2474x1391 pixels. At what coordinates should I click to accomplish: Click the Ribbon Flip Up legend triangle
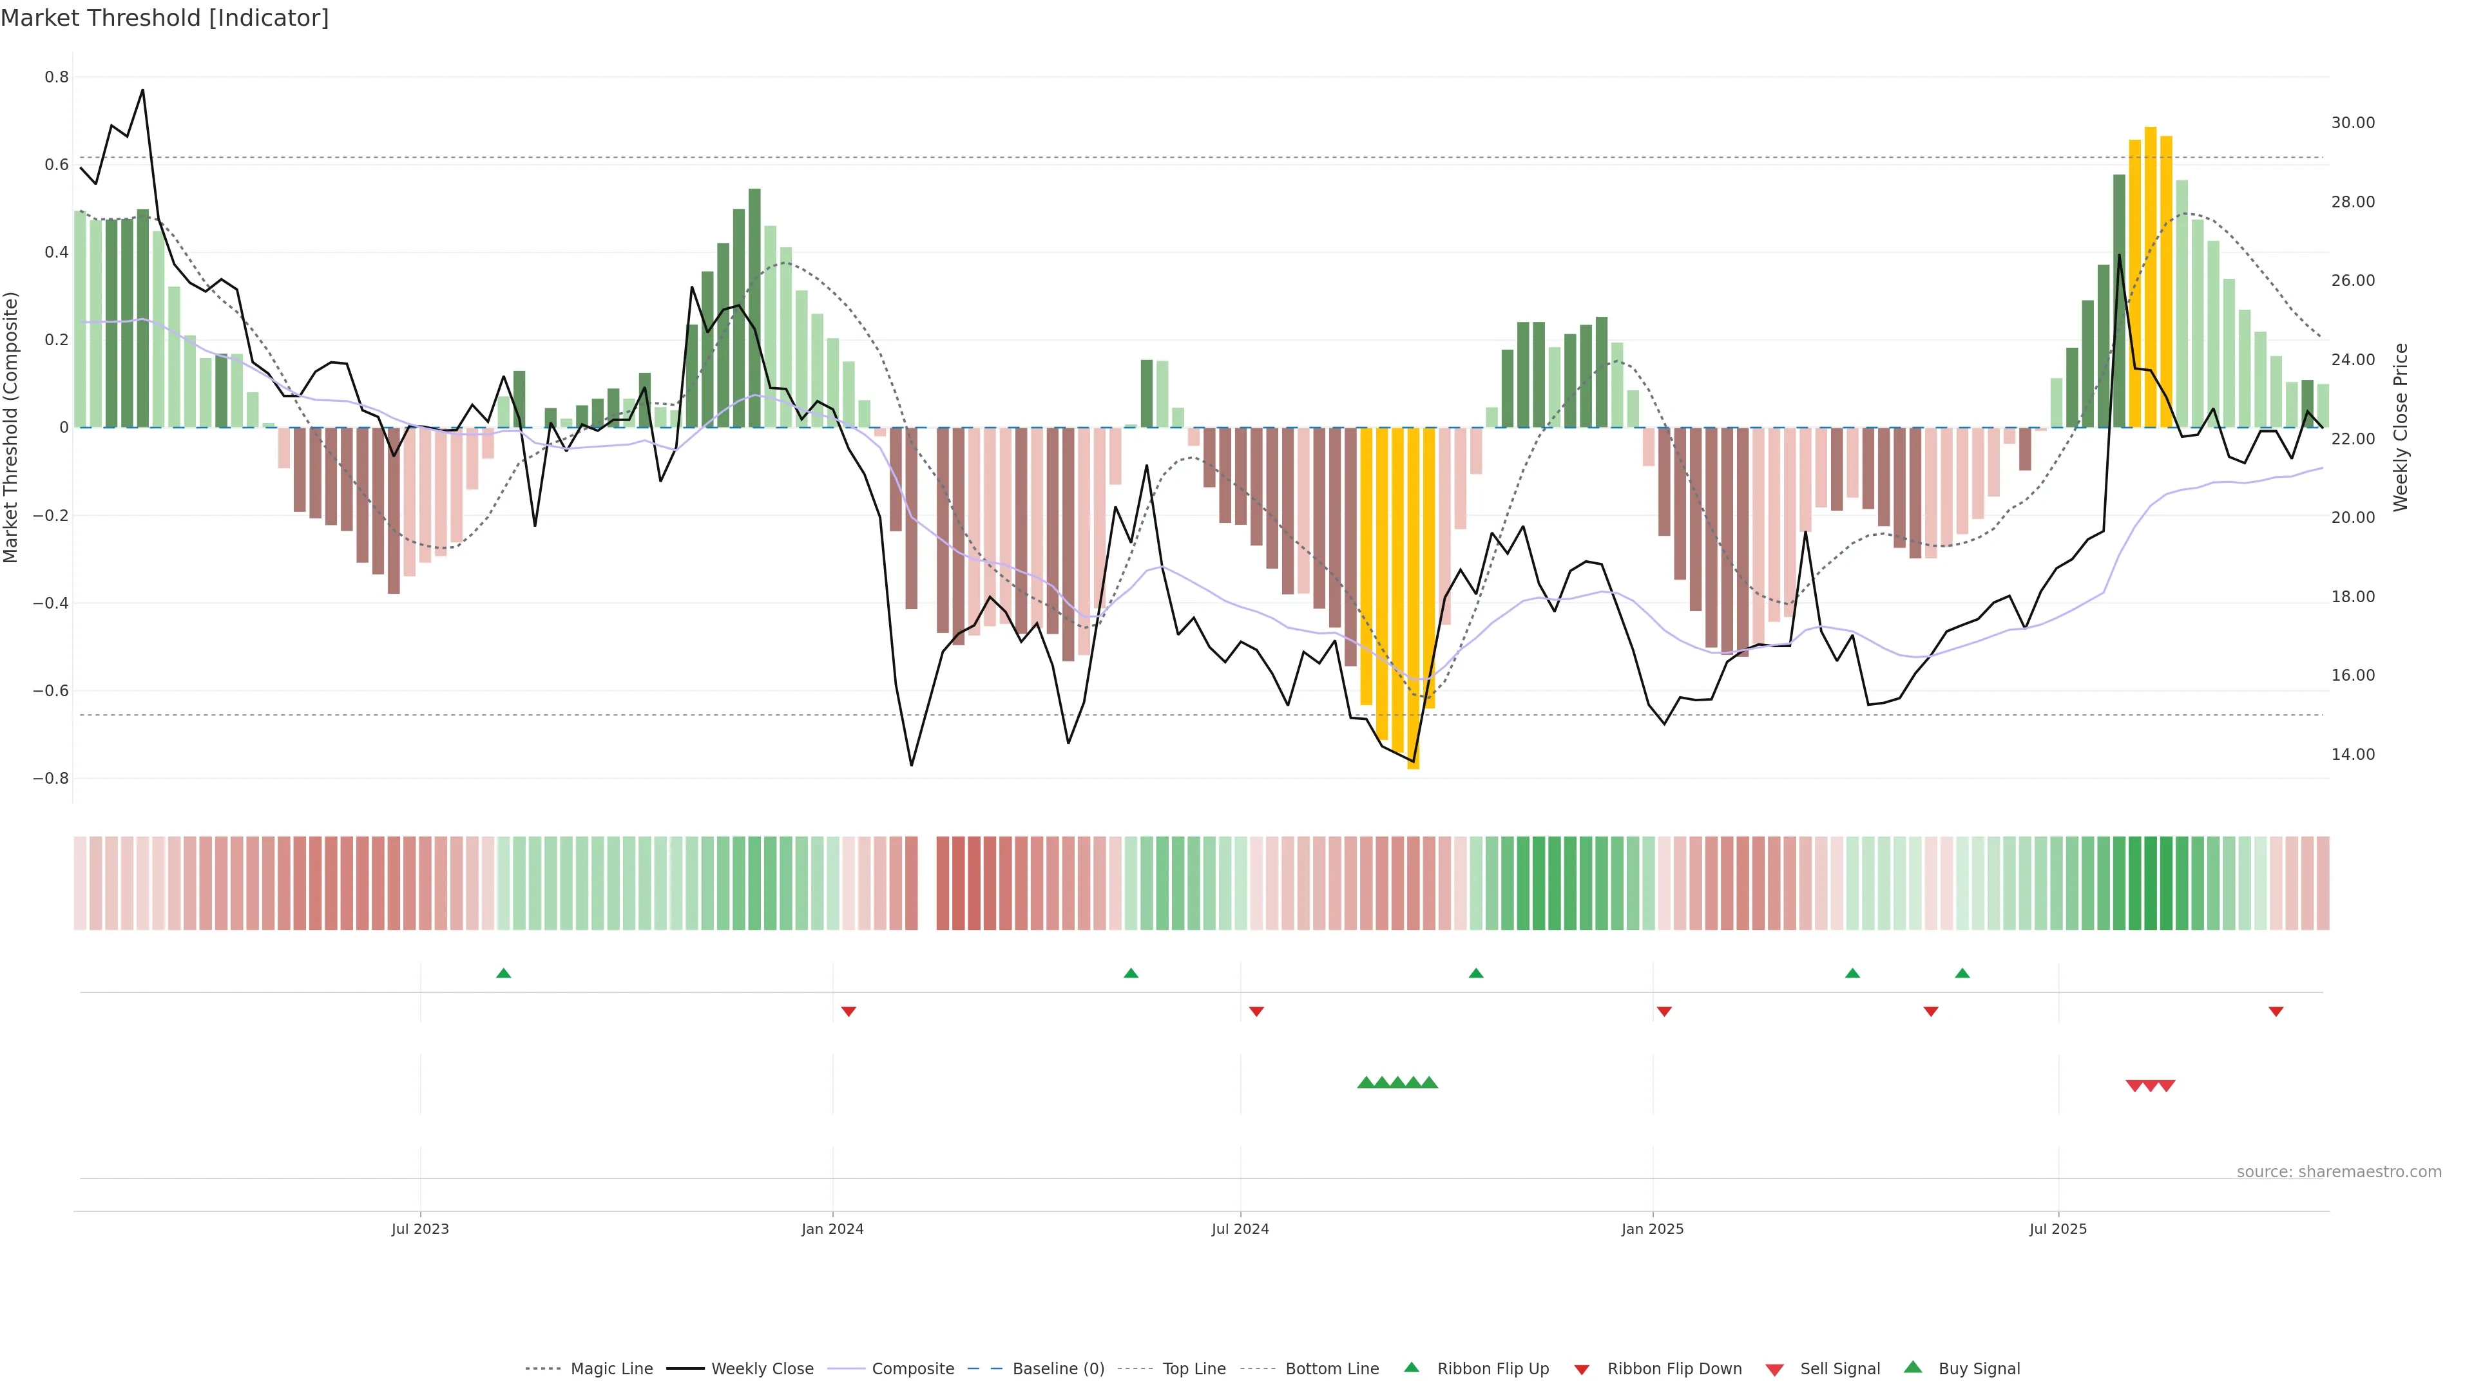pyautogui.click(x=1411, y=1368)
